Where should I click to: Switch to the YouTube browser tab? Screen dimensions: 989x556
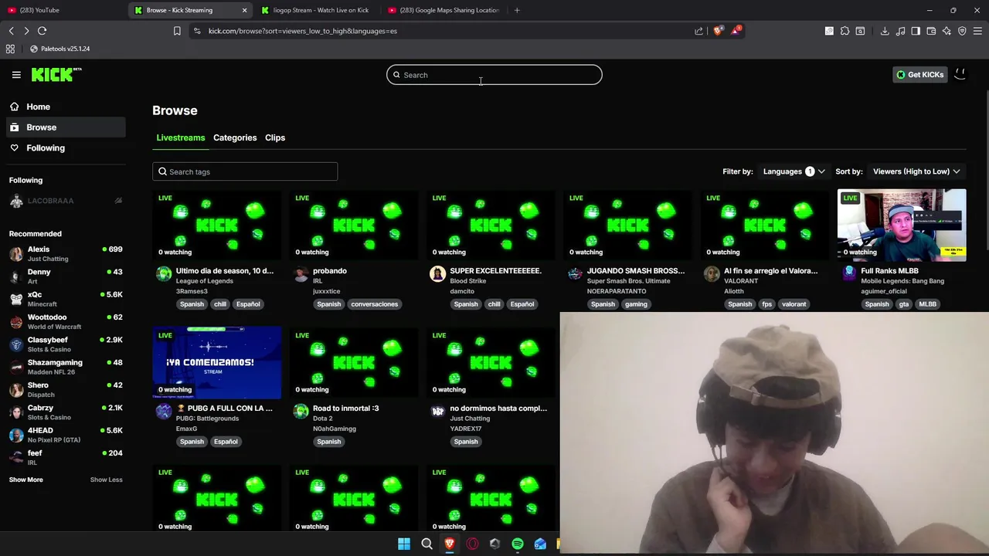pyautogui.click(x=63, y=10)
